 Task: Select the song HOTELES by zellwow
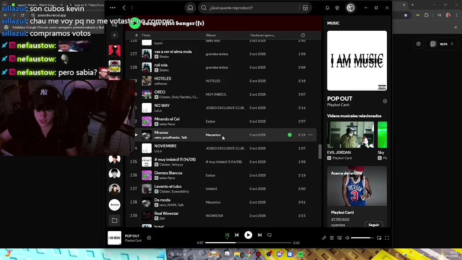tap(163, 78)
